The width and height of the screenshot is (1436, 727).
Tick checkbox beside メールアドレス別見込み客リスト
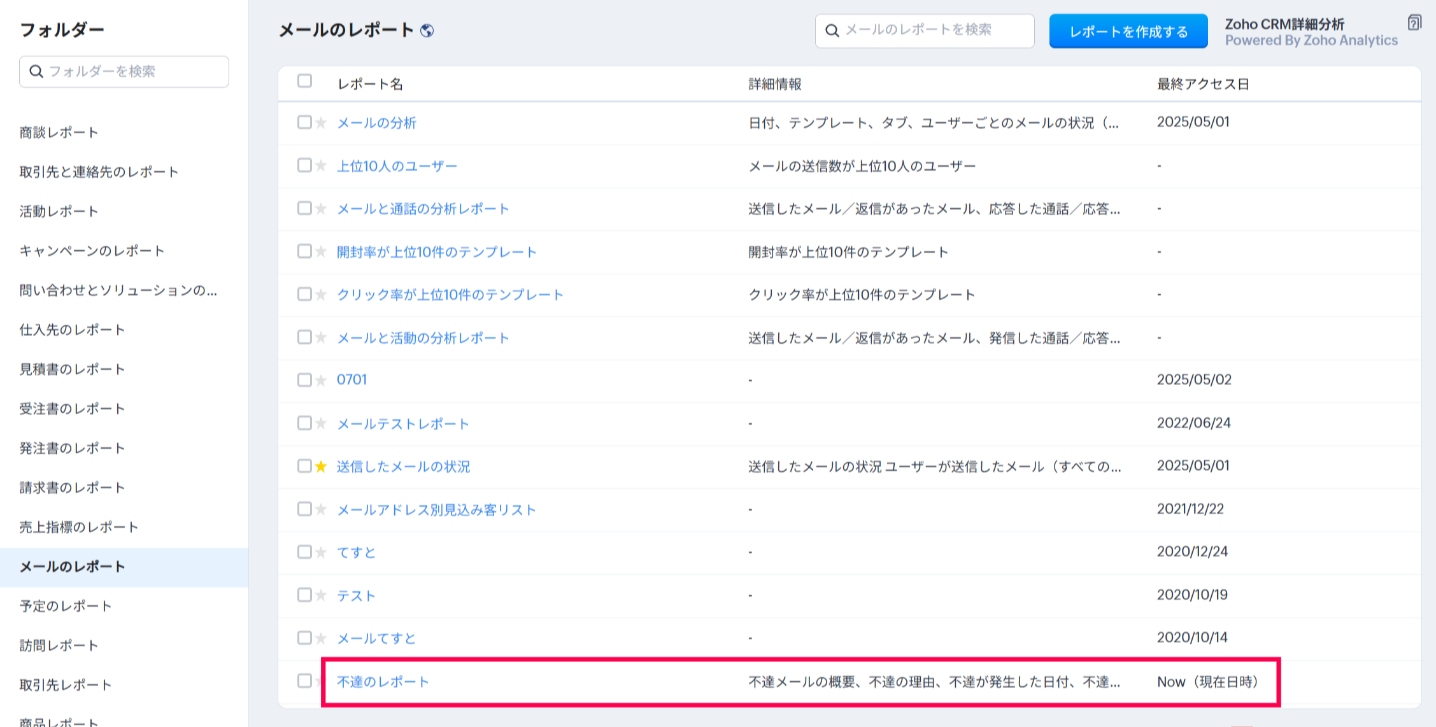point(304,509)
